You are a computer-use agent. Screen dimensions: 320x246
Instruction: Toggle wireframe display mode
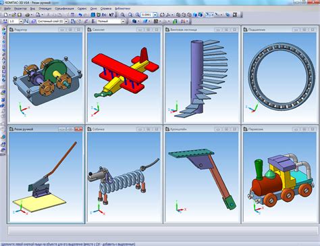click(x=178, y=15)
